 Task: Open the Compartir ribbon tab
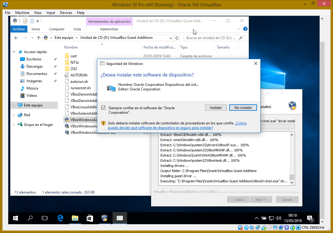click(x=57, y=29)
